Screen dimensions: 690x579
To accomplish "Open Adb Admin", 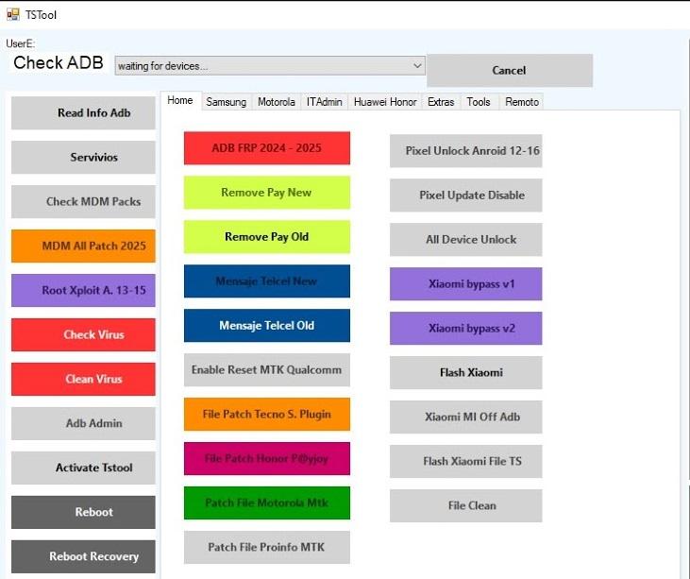I will click(83, 423).
